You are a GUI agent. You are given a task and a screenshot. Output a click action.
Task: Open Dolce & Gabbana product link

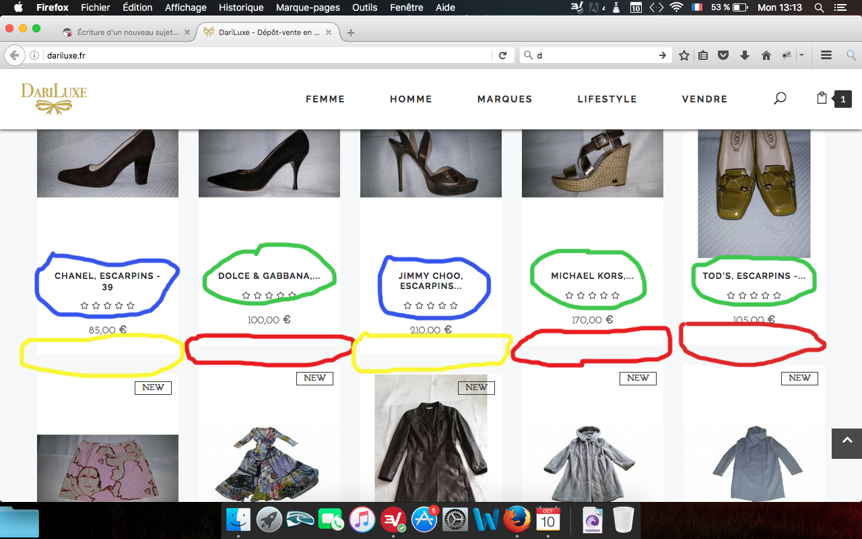[x=269, y=276]
